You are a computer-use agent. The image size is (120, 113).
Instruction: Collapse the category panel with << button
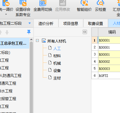[85, 32]
